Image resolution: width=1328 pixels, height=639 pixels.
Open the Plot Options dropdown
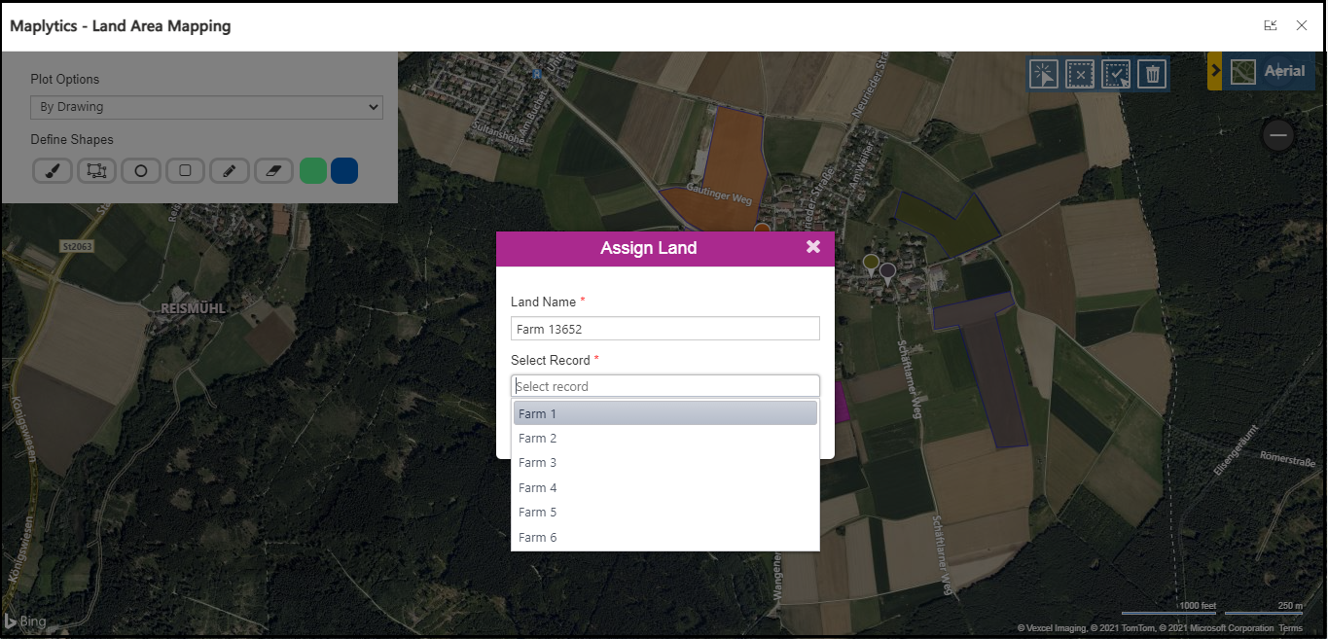pos(206,107)
